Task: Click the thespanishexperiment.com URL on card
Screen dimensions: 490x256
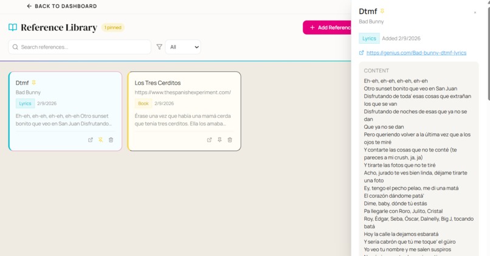Action: 183,92
